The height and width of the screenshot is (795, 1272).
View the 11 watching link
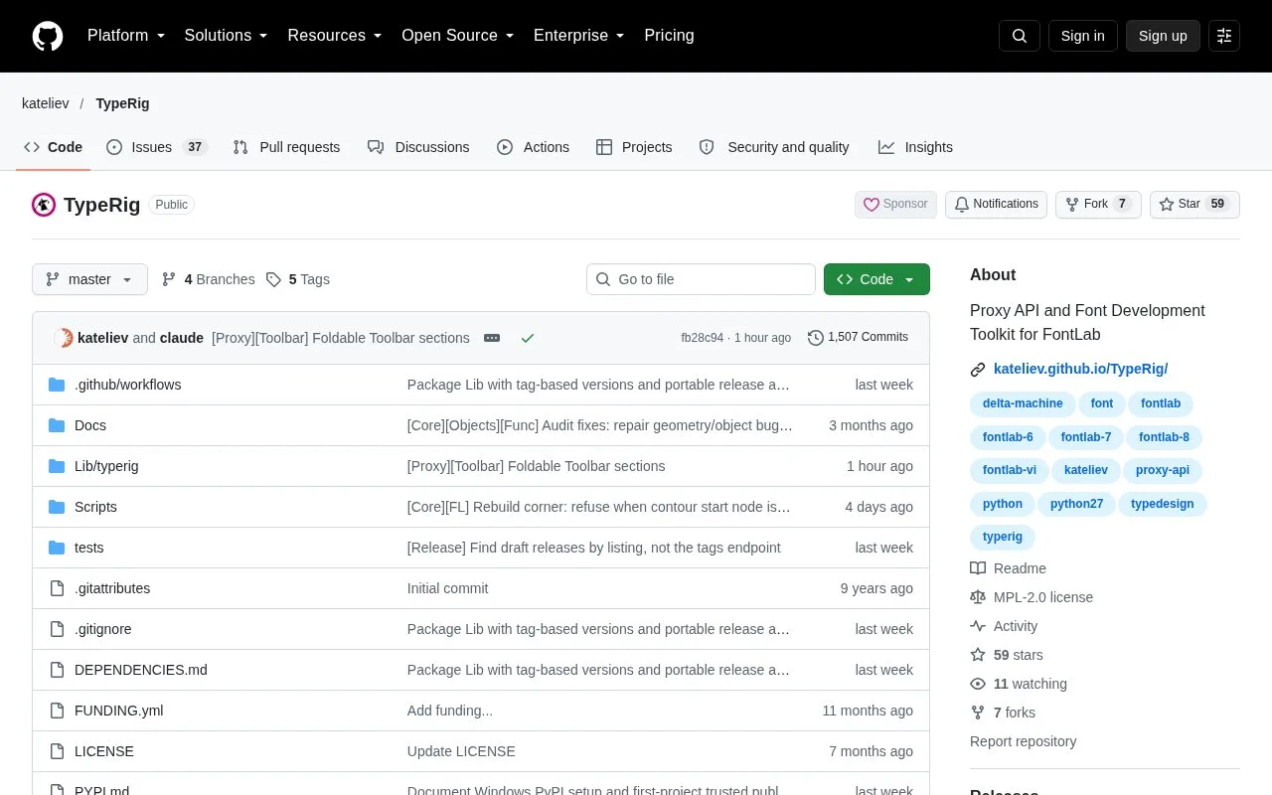tap(1019, 684)
